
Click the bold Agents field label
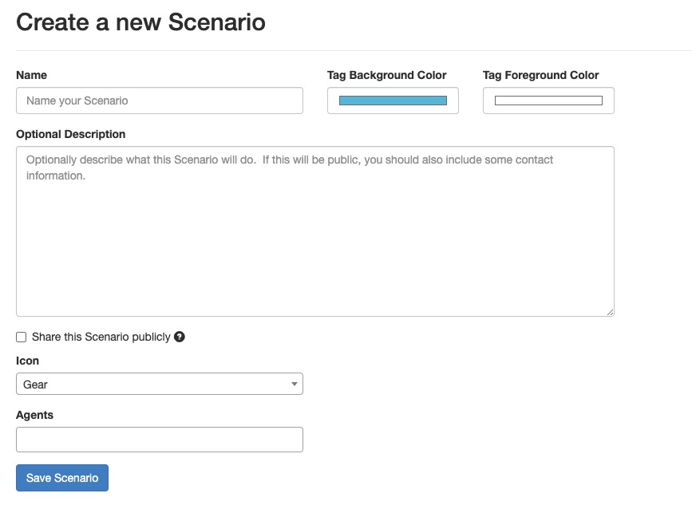click(34, 415)
